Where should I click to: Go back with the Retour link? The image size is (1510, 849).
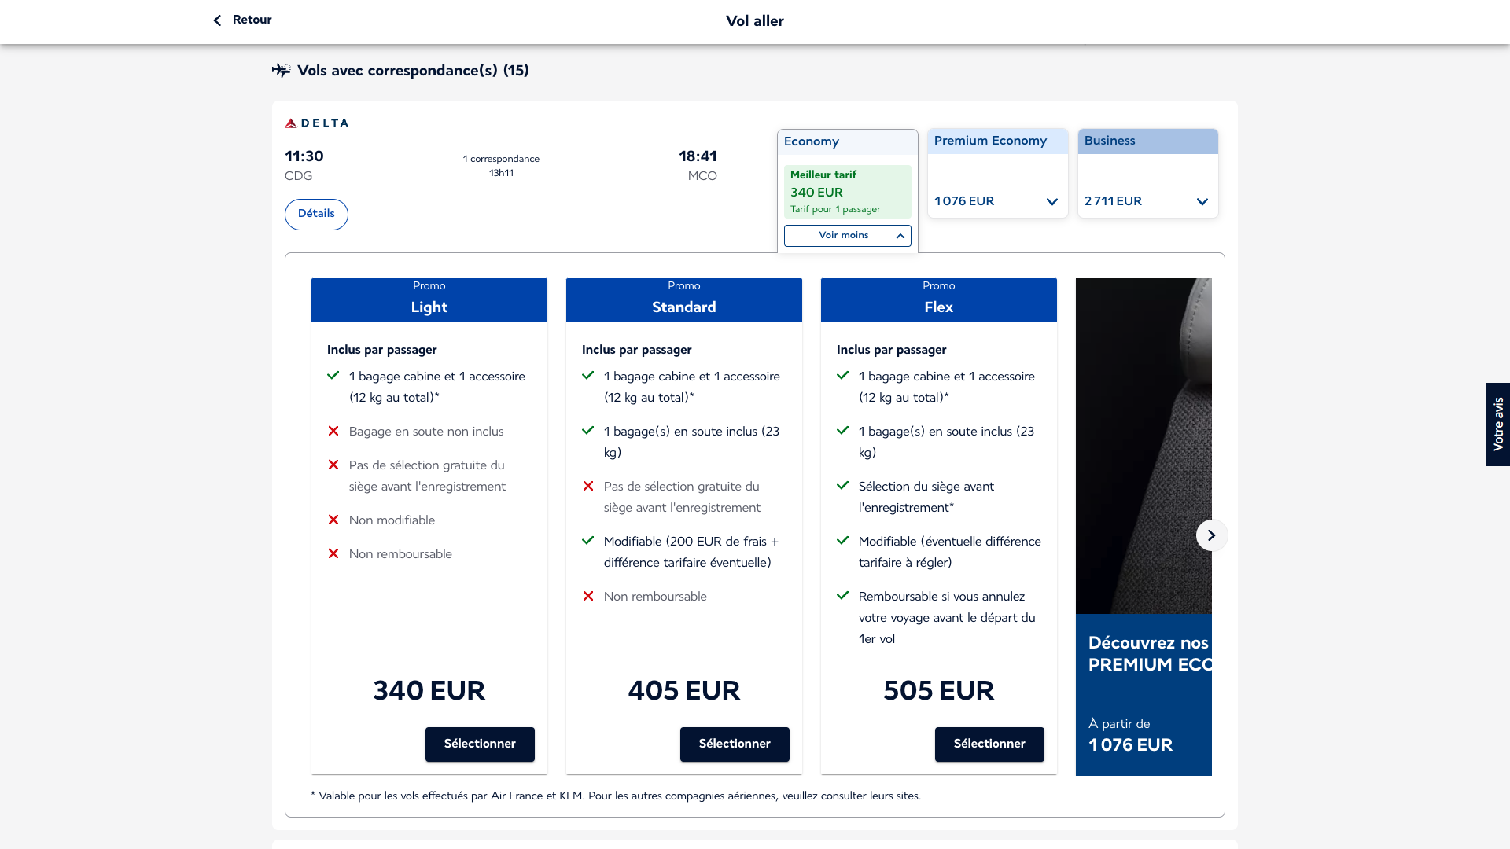coord(242,20)
